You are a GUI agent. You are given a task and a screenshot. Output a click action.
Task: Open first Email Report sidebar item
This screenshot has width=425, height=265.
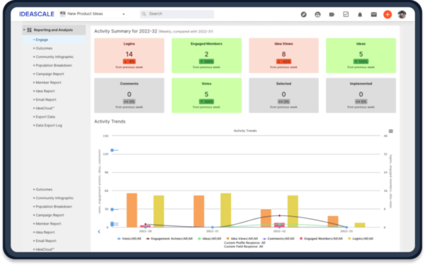point(46,99)
